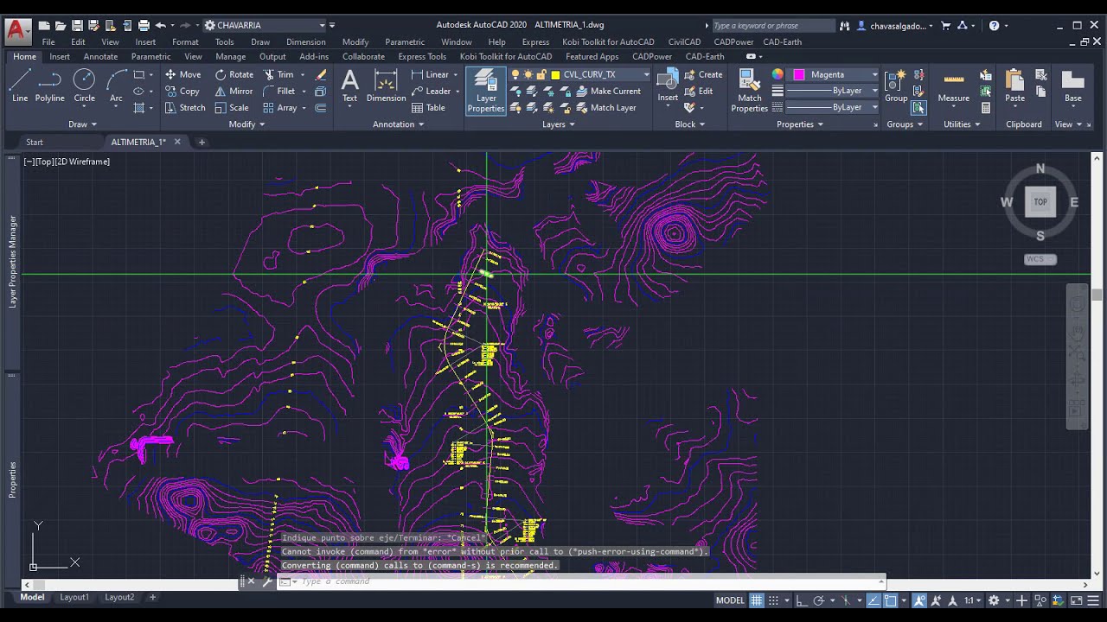Expand the Annotation panel

(398, 124)
